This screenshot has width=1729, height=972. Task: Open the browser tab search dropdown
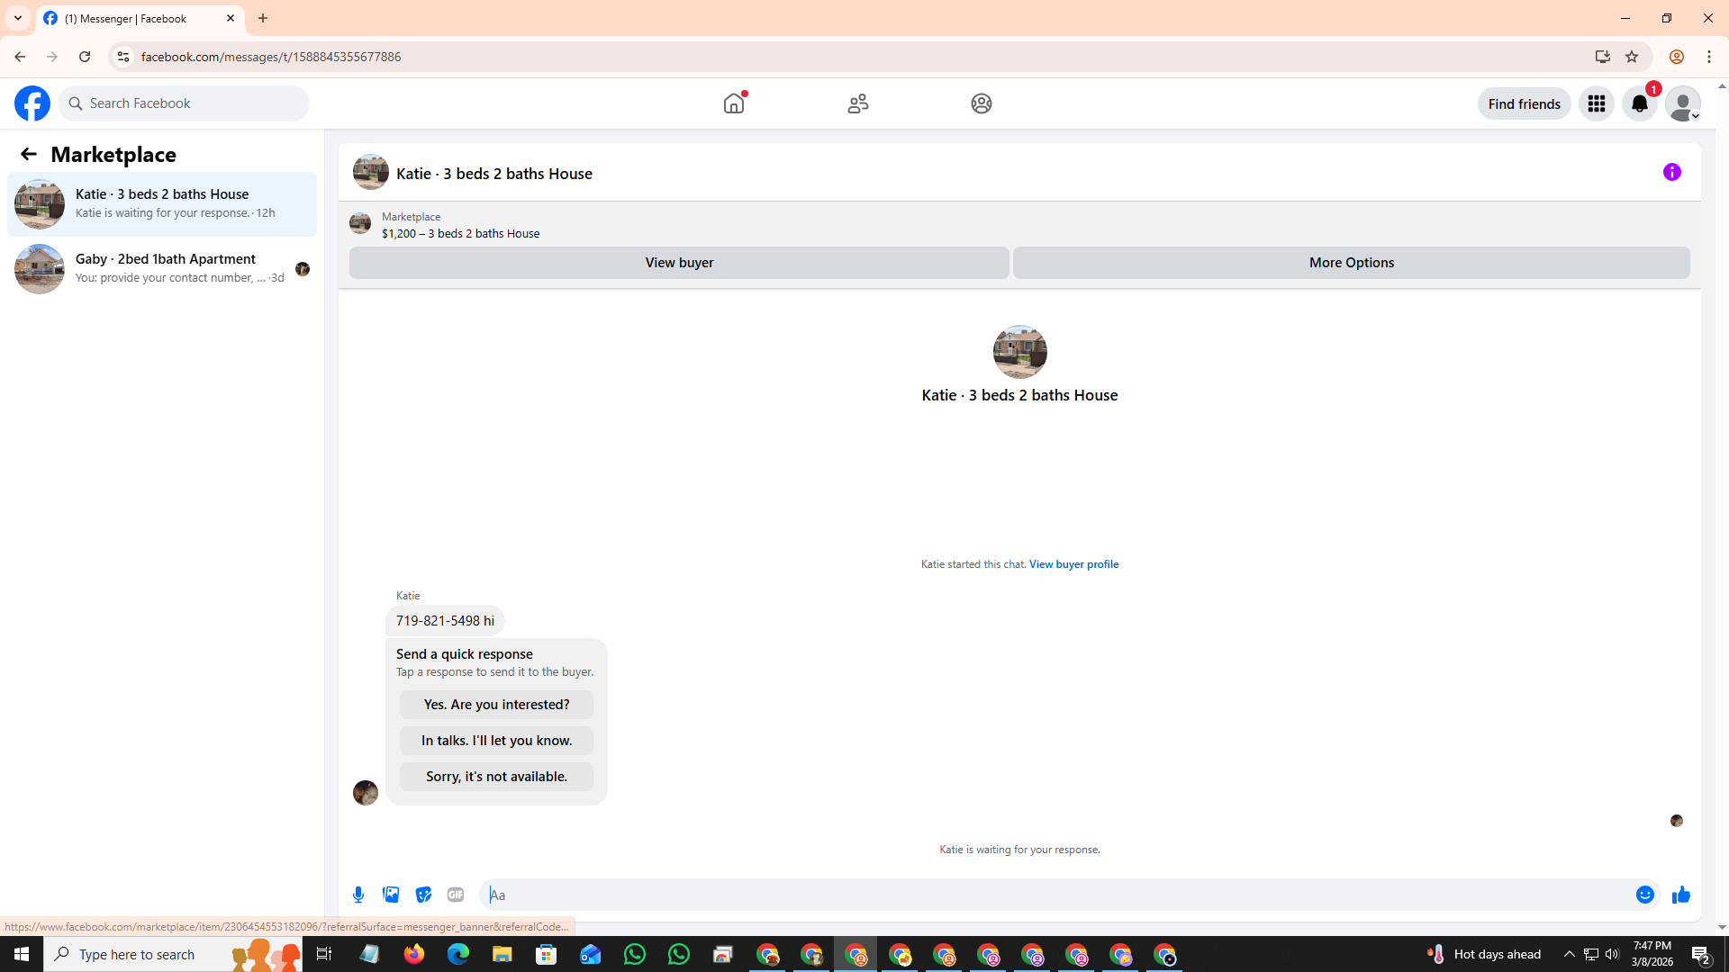click(18, 18)
